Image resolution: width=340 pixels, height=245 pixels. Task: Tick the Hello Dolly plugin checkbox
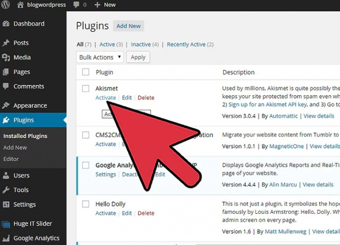85,204
